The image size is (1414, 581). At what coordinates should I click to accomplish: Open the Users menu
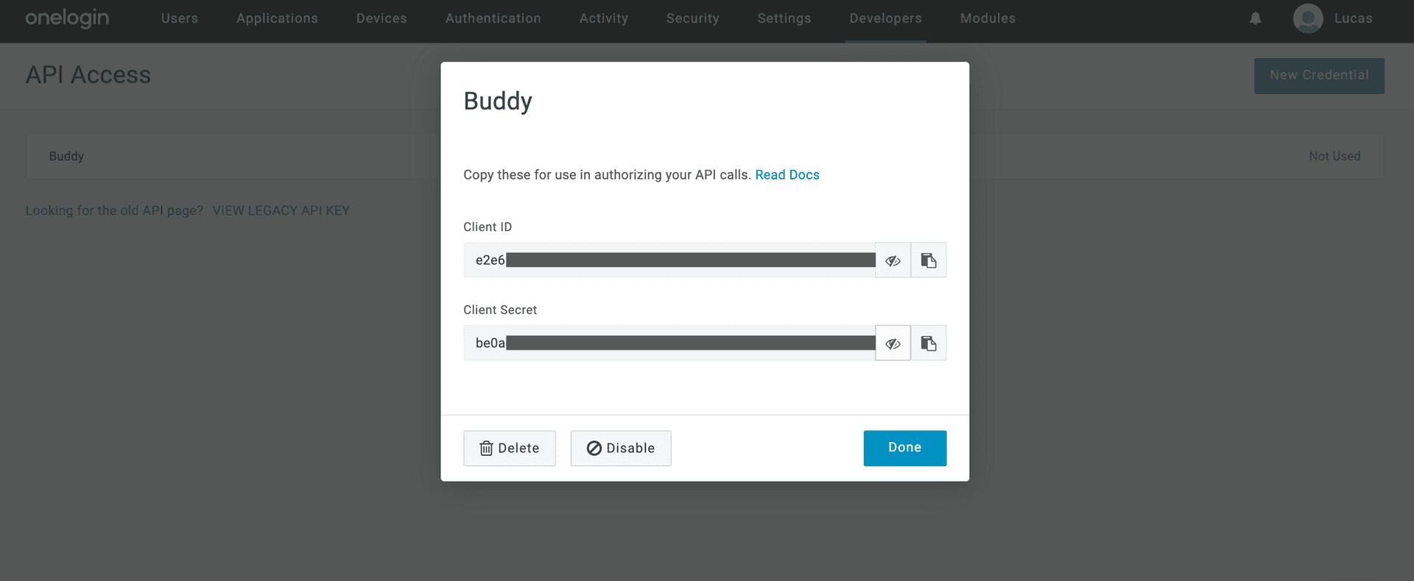(x=180, y=18)
